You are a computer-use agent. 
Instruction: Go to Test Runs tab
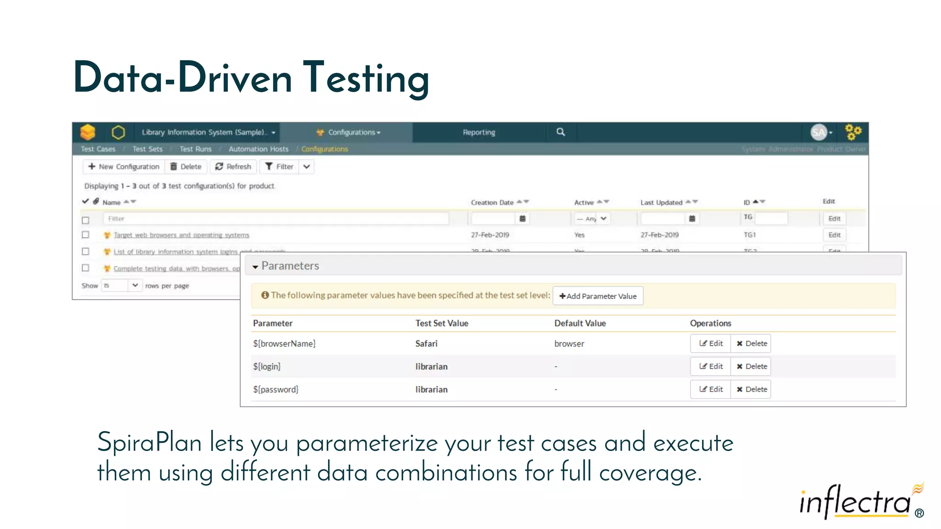196,149
